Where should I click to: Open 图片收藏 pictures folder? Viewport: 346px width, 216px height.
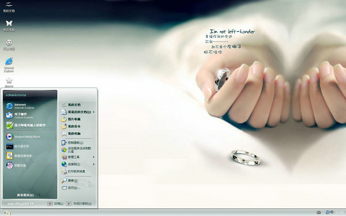point(71,119)
